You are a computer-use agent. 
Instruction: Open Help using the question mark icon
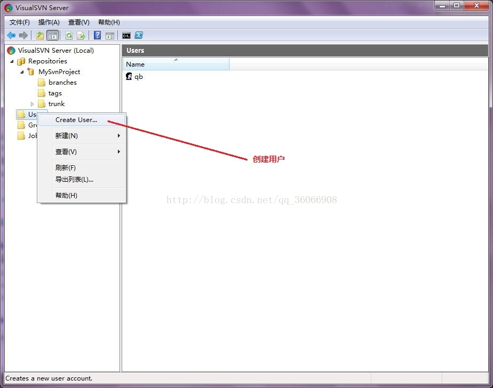[x=98, y=35]
